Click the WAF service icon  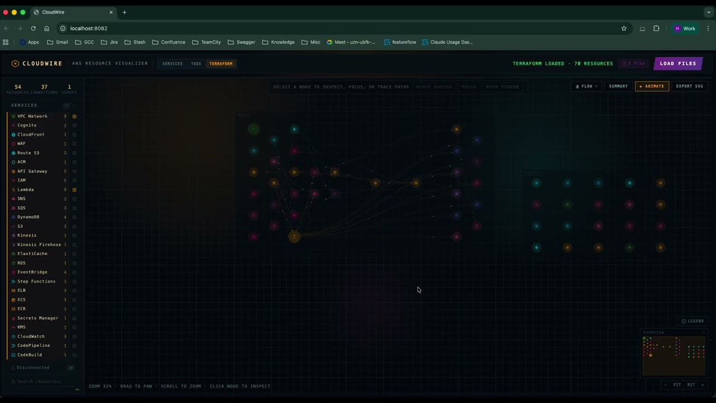click(x=13, y=144)
